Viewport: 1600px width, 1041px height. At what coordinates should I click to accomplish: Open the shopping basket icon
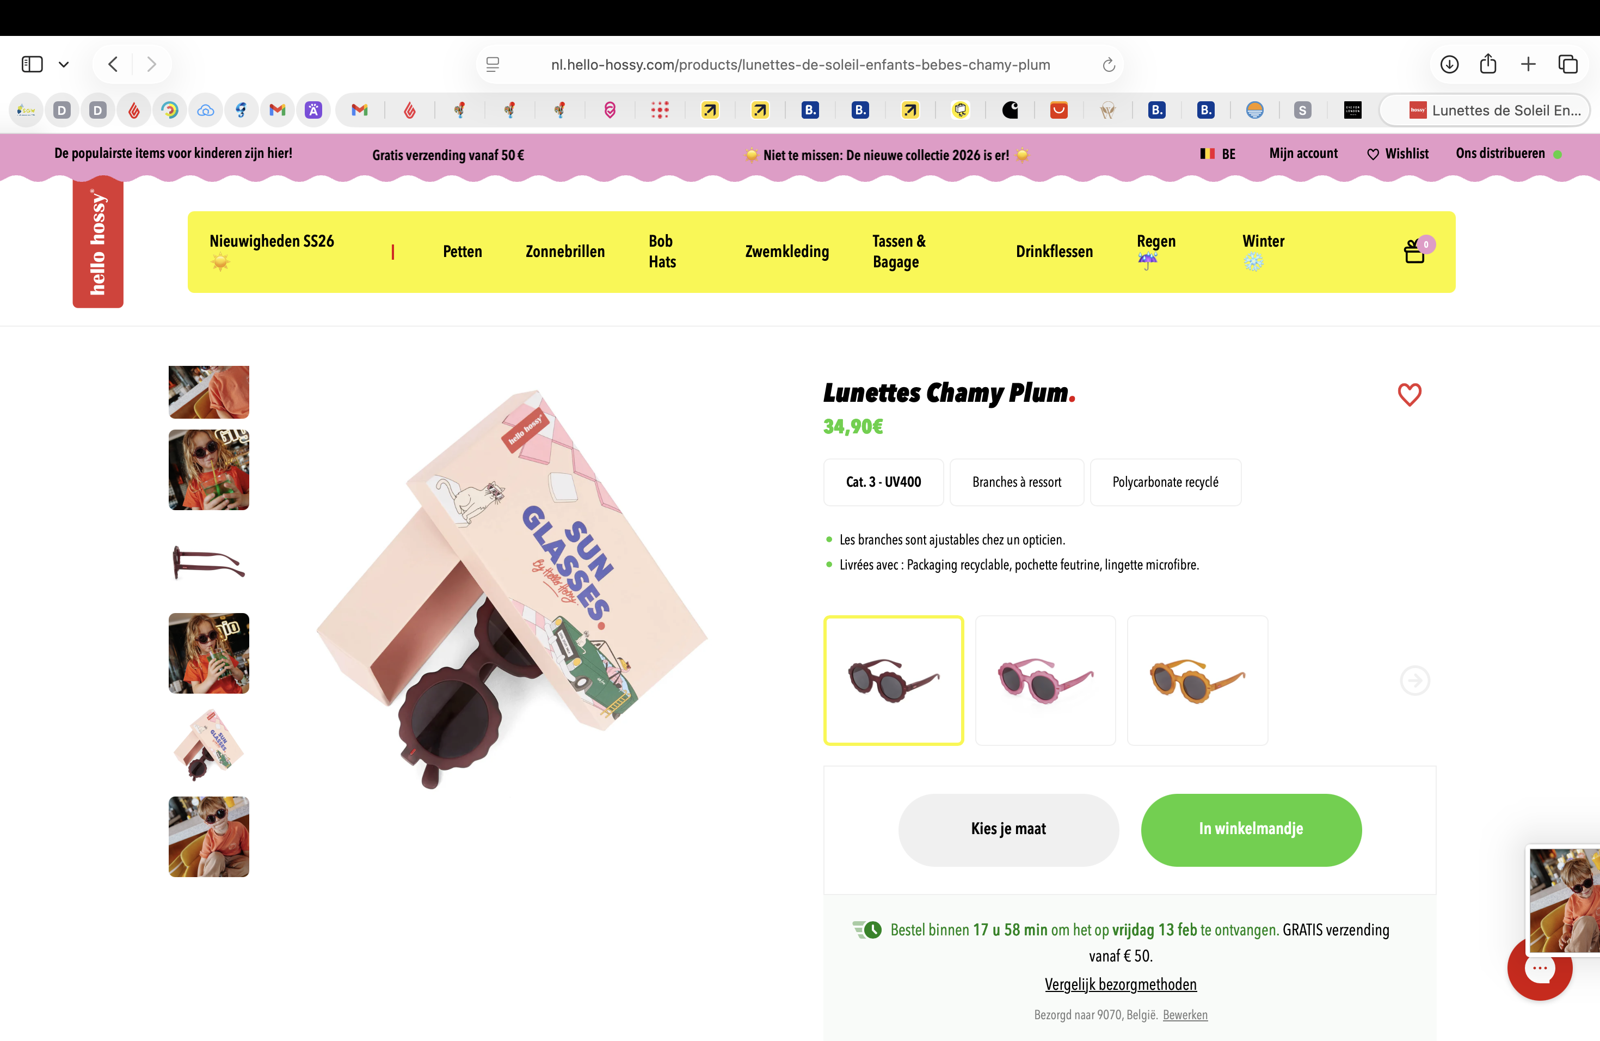1415,252
